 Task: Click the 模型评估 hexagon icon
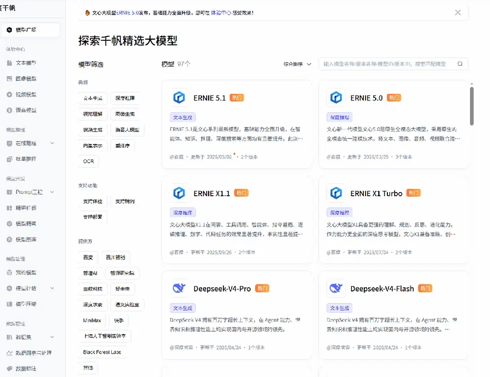tap(9, 288)
